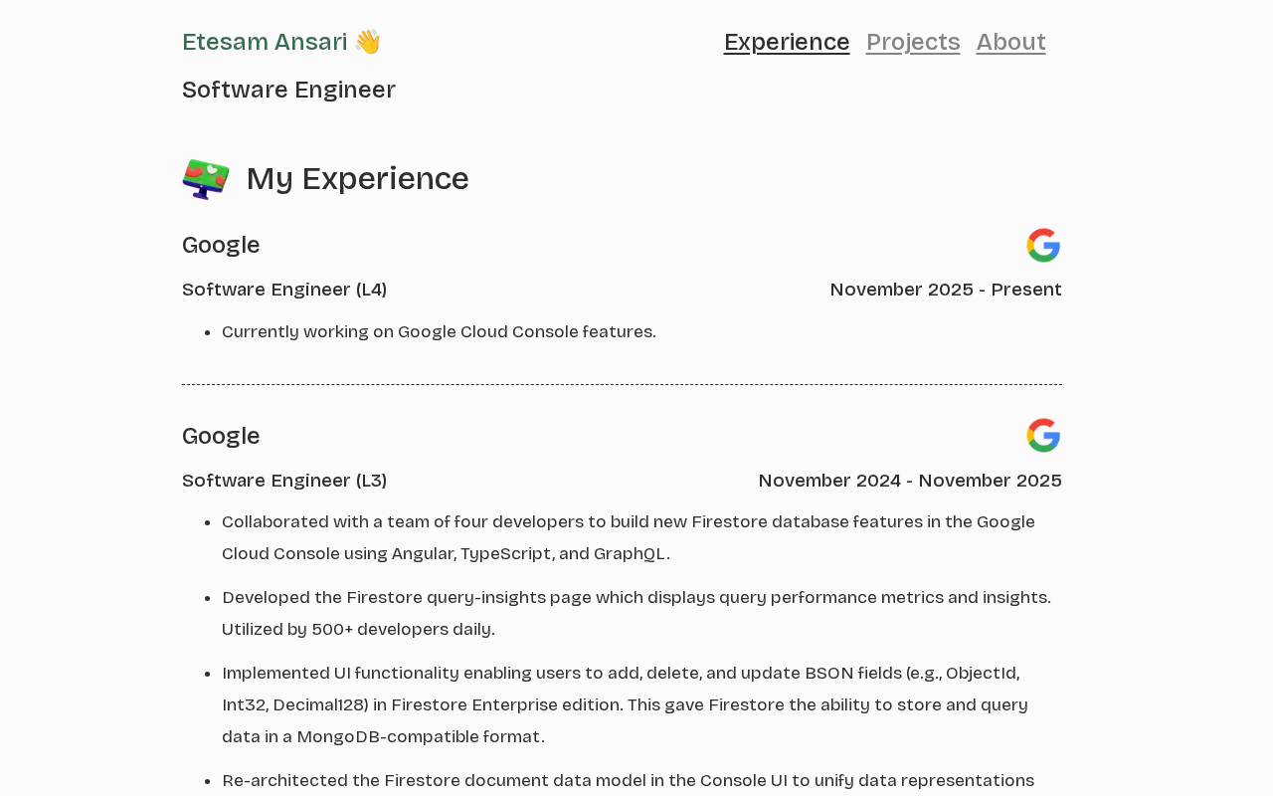Click the November 2024 - November 2025 date
This screenshot has width=1273, height=796.
(x=910, y=481)
